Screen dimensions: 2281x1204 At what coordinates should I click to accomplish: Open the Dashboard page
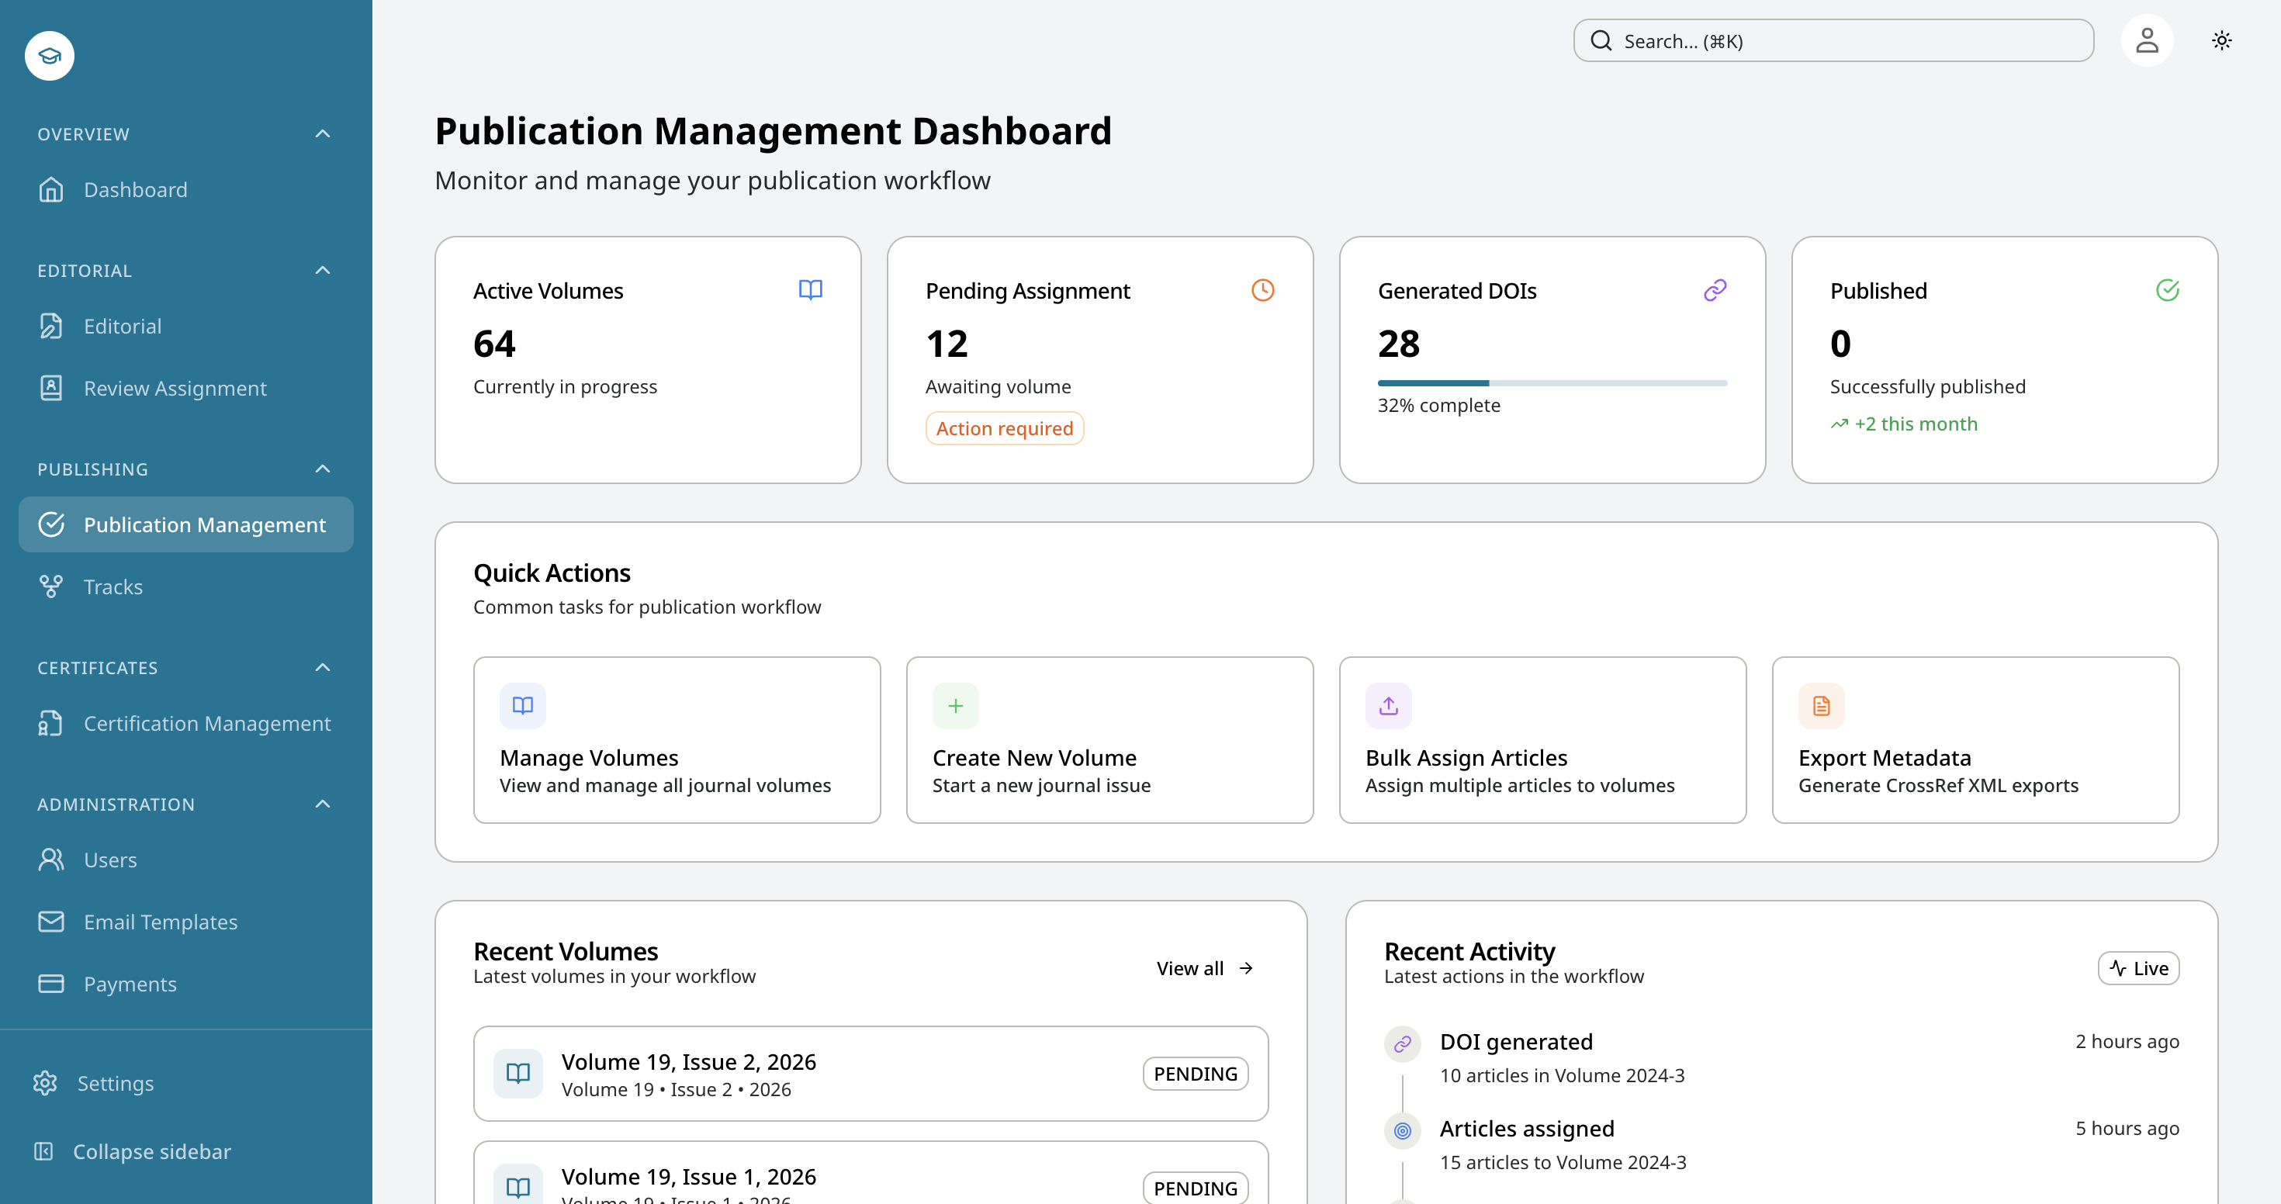[x=186, y=189]
